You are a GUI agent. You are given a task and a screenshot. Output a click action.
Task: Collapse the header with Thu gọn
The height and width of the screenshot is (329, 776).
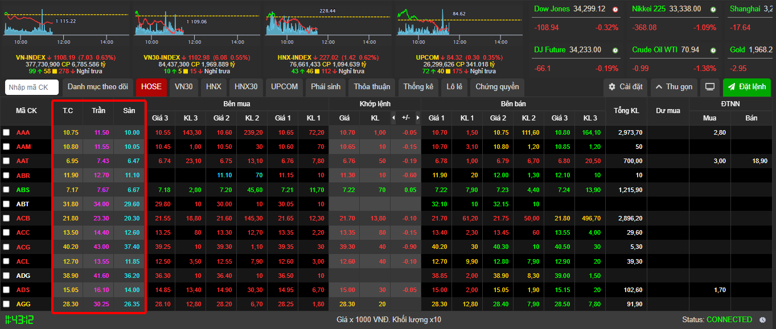tap(674, 87)
